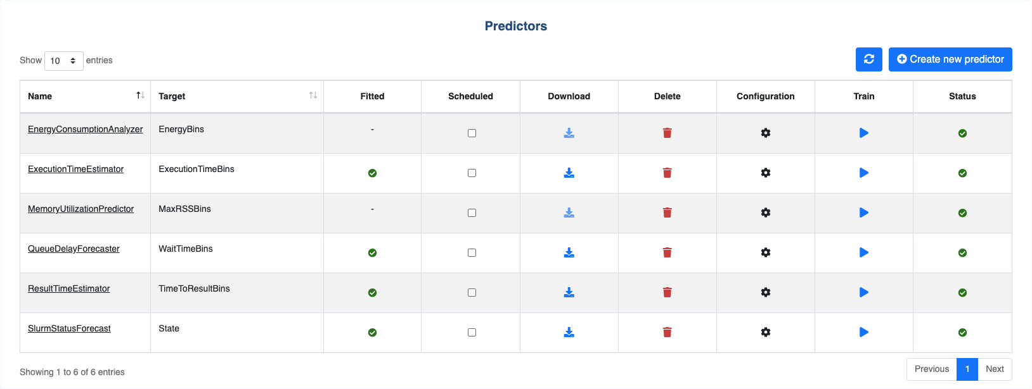1032x389 pixels.
Task: Open the MemoryUtilizationPredictor link
Action: (x=81, y=209)
